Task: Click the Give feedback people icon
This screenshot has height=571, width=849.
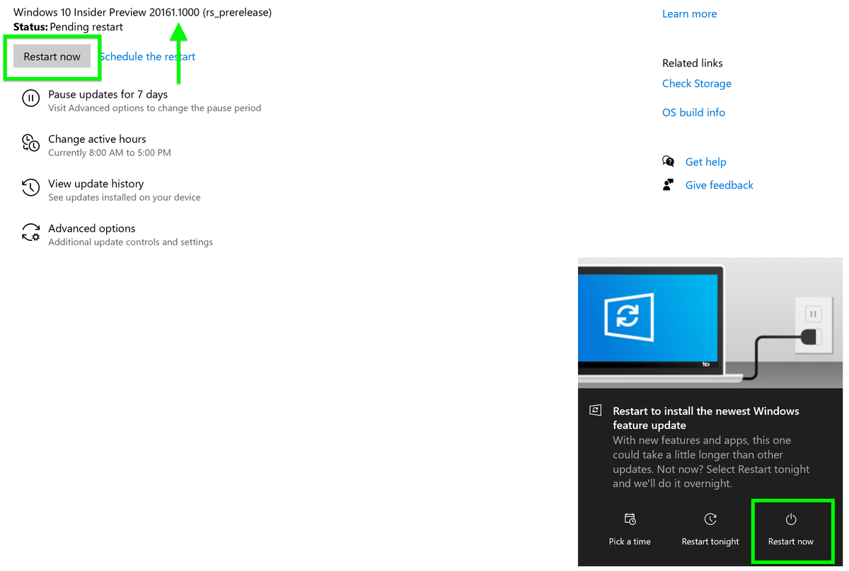Action: pos(668,184)
